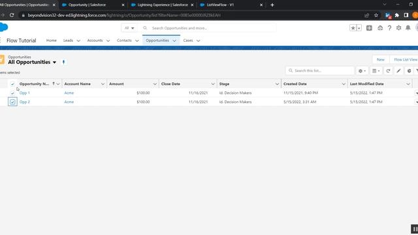This screenshot has height=235, width=418.
Task: Click the Search this list field
Action: tap(320, 71)
